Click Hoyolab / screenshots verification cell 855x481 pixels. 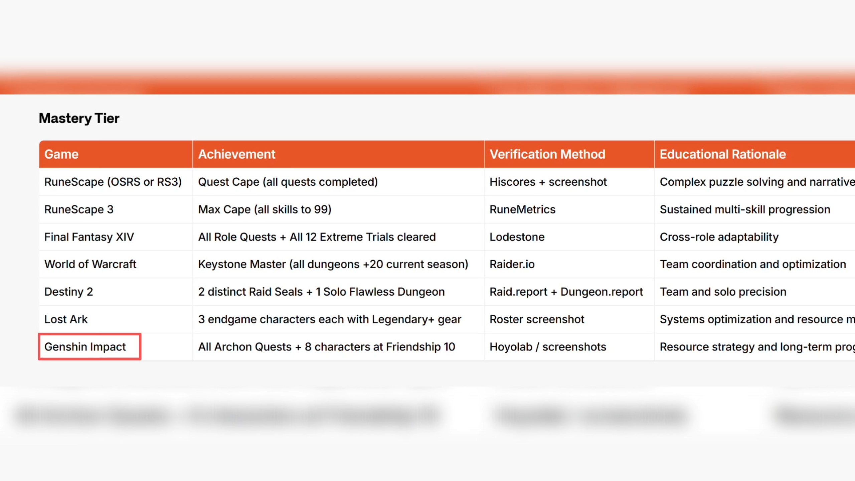click(x=569, y=347)
